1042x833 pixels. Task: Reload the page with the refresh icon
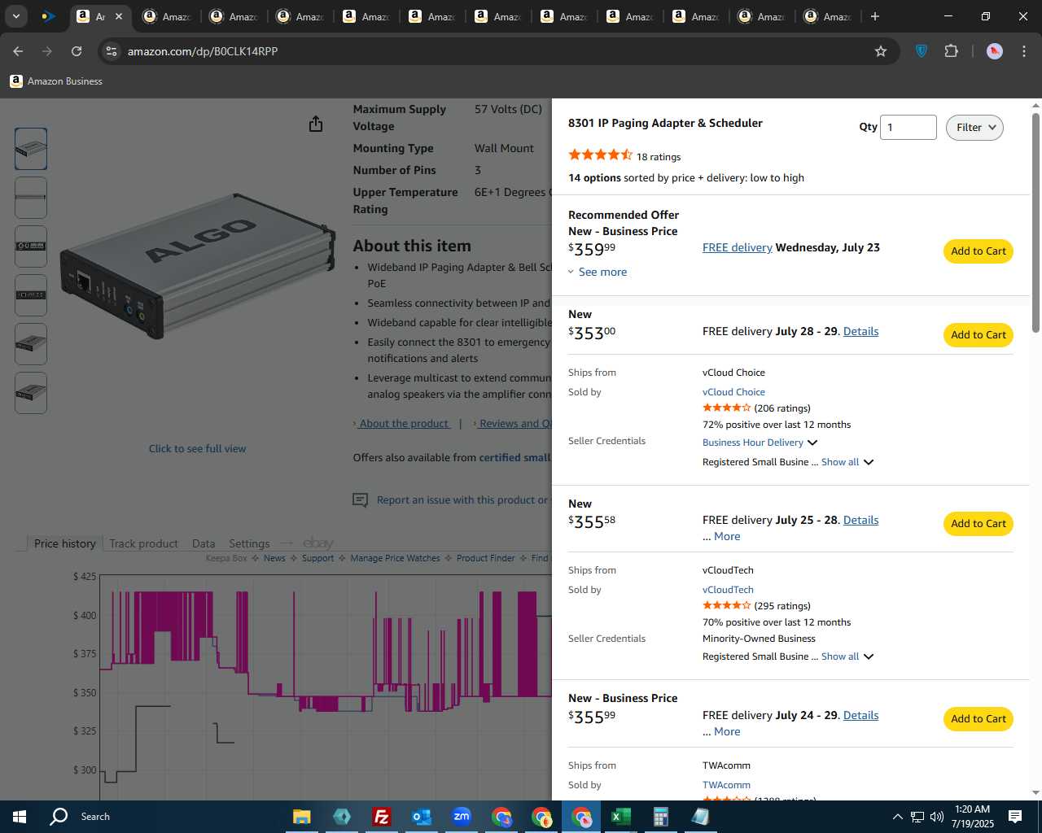[77, 51]
